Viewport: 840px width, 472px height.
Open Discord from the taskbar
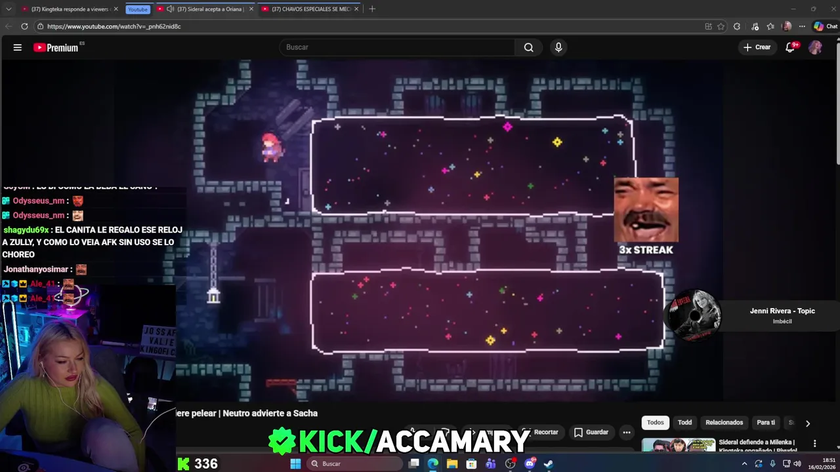click(x=530, y=463)
